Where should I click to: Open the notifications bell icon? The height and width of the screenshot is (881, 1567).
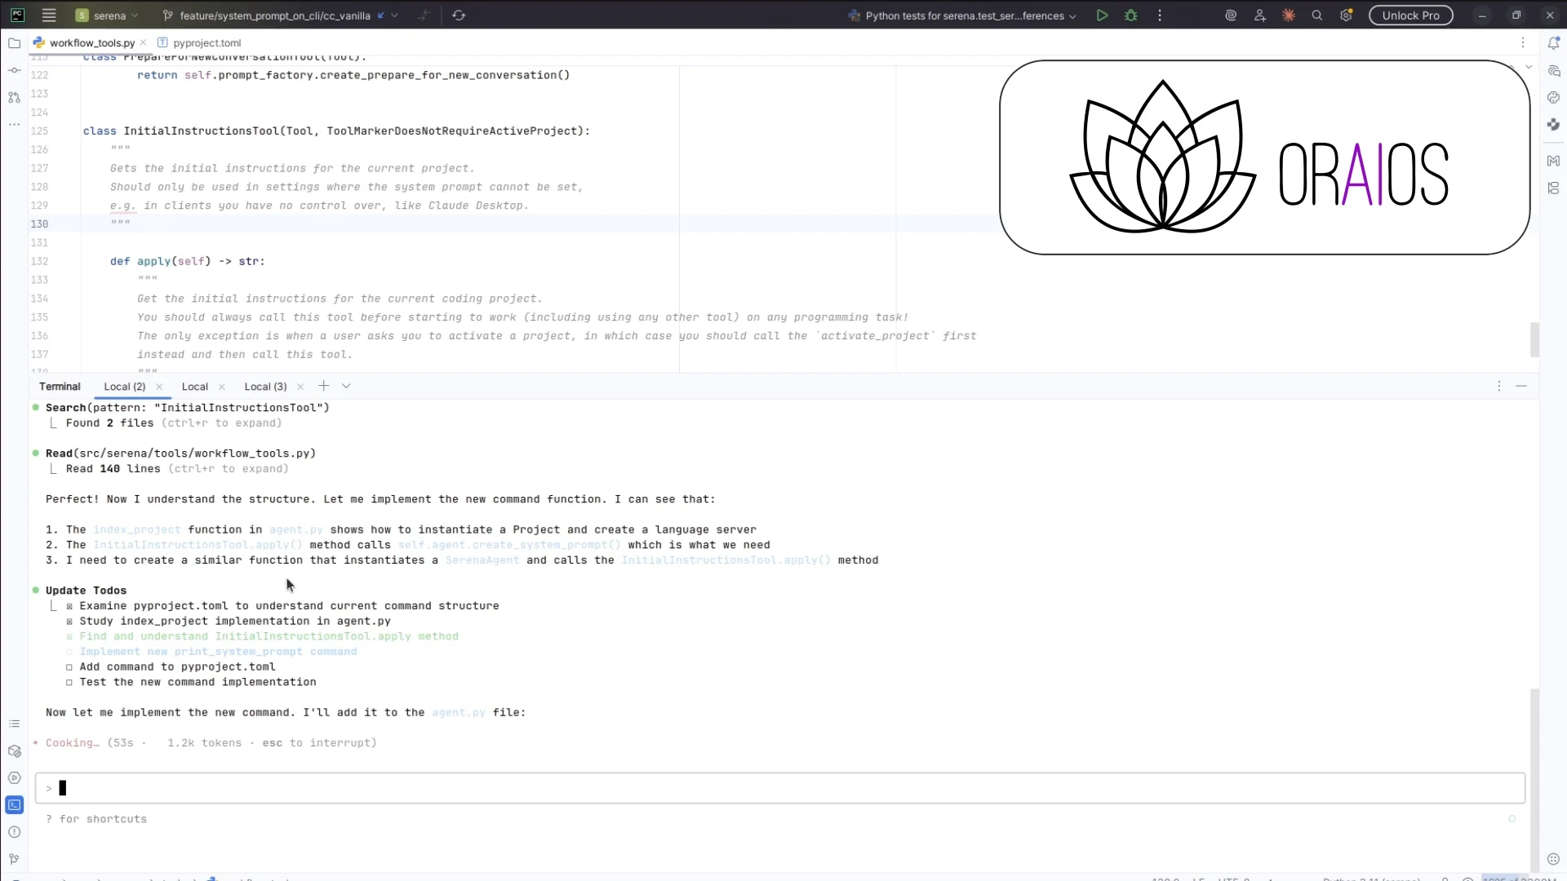1553,43
